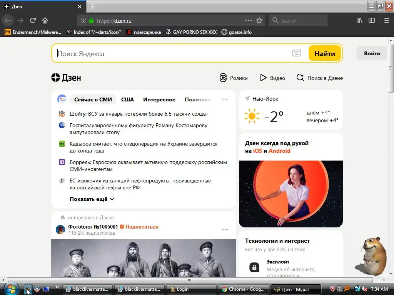Open the Endermanch/Malware bookmark
The height and width of the screenshot is (295, 394).
33,32
